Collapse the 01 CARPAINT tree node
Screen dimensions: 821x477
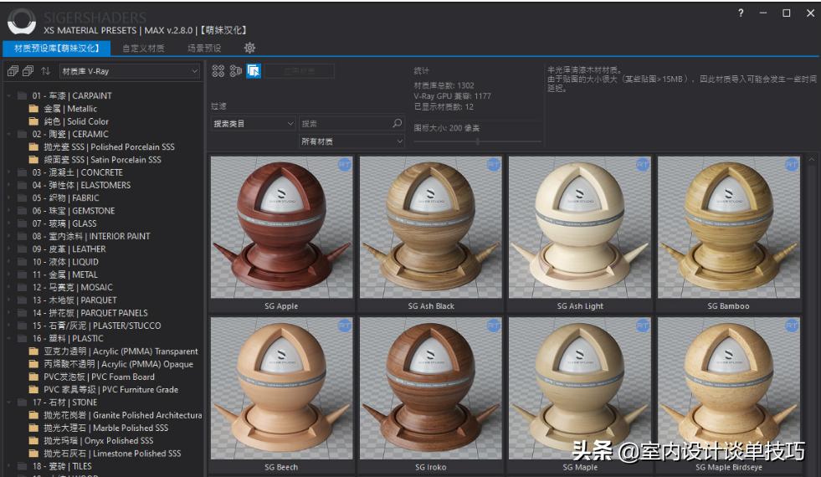point(9,96)
